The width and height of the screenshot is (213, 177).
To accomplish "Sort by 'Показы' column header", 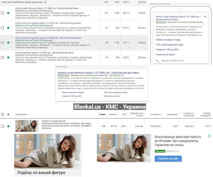I will (x=113, y=115).
